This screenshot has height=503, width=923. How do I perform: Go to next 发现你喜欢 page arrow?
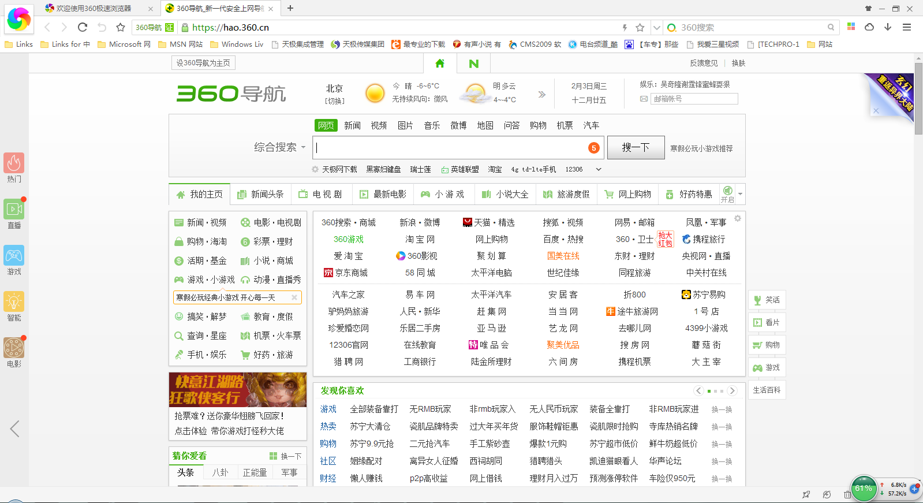pos(732,391)
